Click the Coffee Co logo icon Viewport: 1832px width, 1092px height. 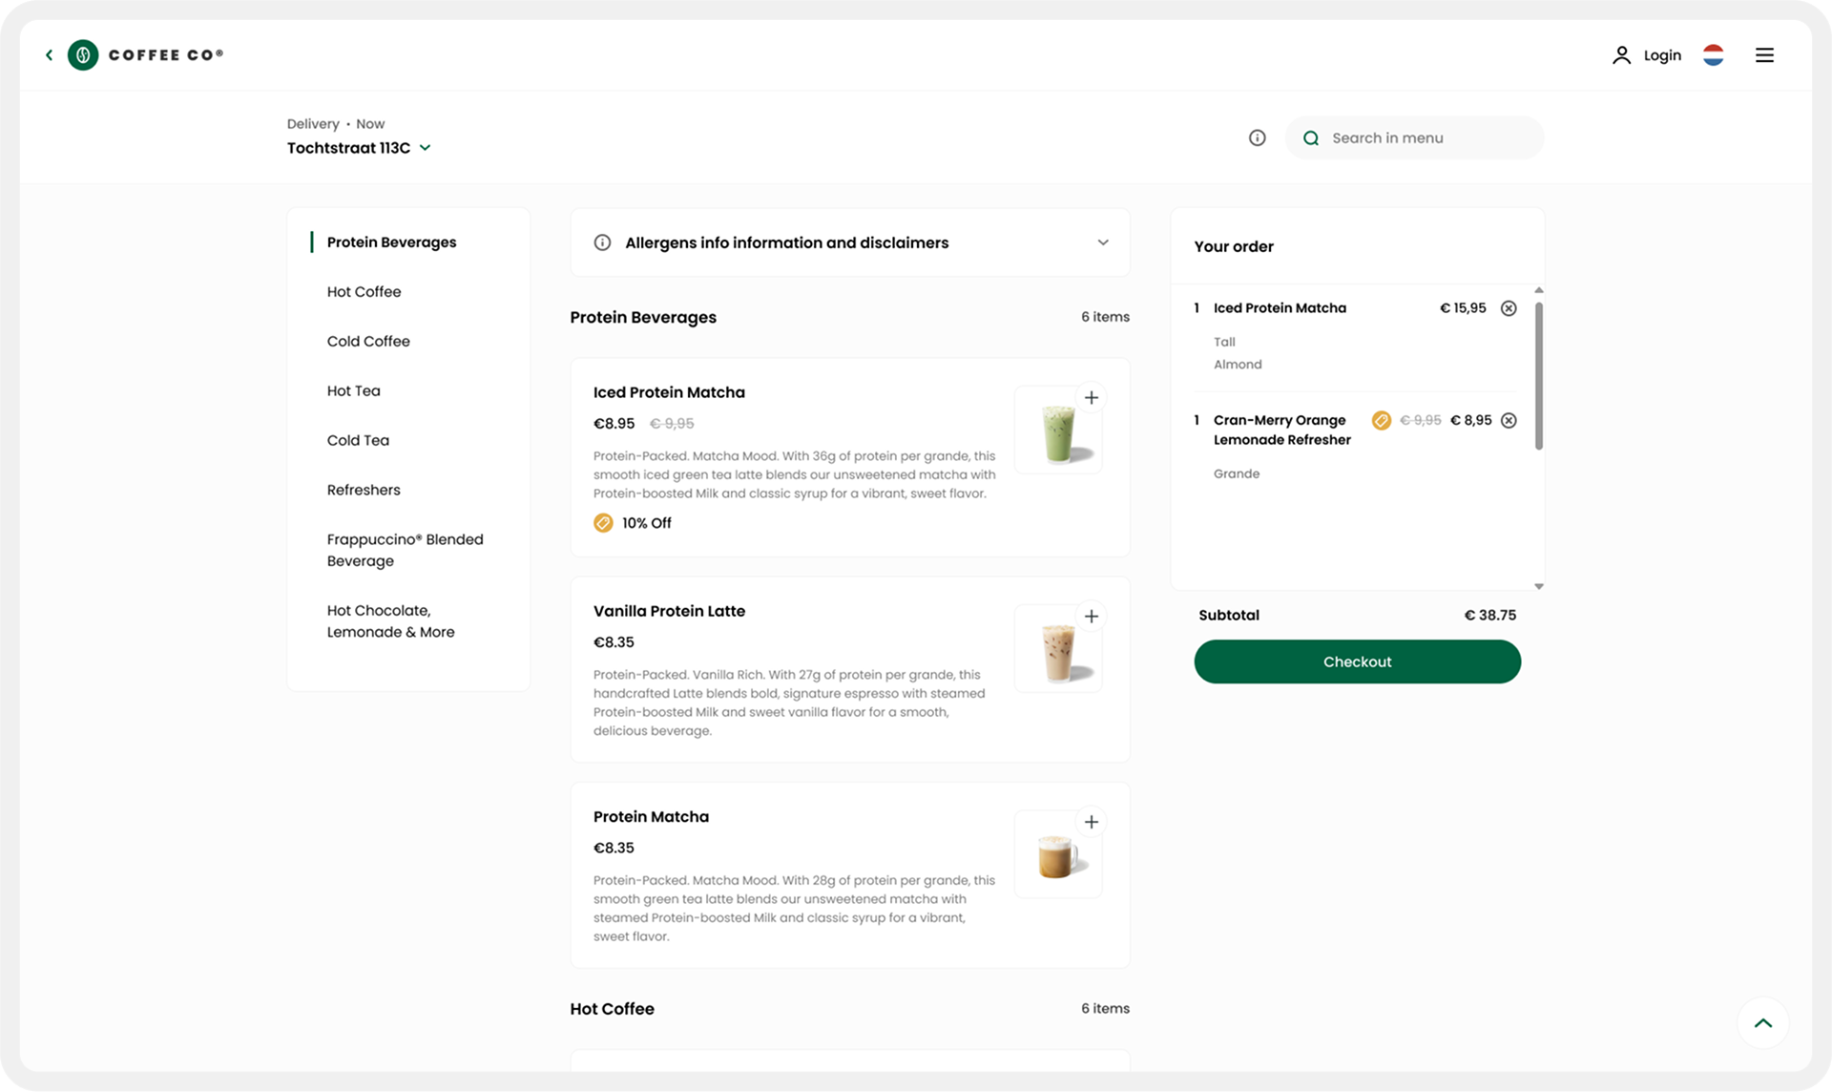pos(83,54)
